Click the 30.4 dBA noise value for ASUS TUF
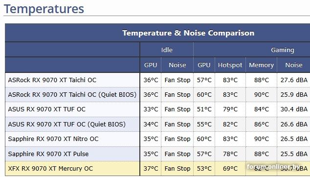Screen dimensions: 310x177 point(294,109)
